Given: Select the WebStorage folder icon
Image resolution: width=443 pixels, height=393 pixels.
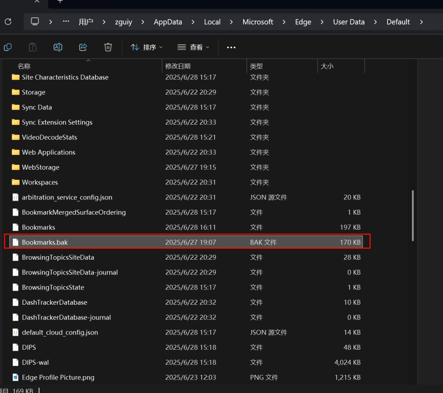Looking at the screenshot, I should click(x=16, y=167).
